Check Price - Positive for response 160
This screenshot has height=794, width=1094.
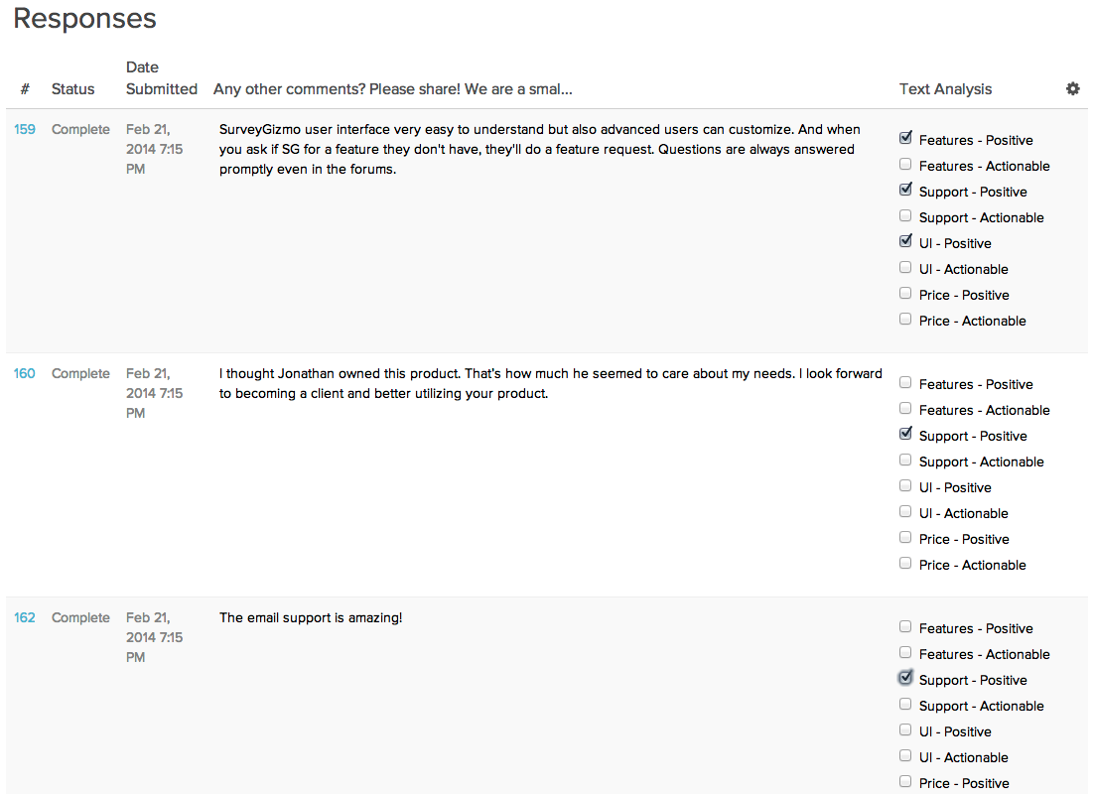[x=905, y=537]
